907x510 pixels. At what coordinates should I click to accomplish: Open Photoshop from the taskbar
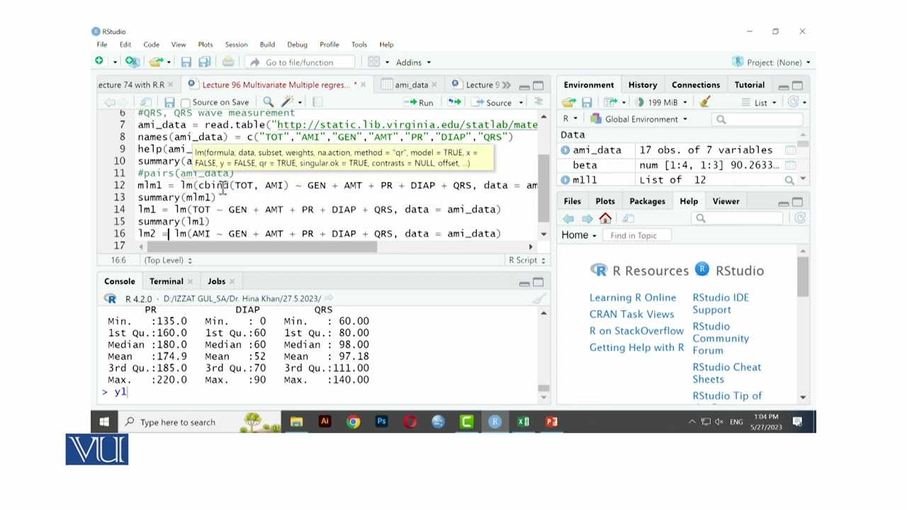pyautogui.click(x=381, y=421)
